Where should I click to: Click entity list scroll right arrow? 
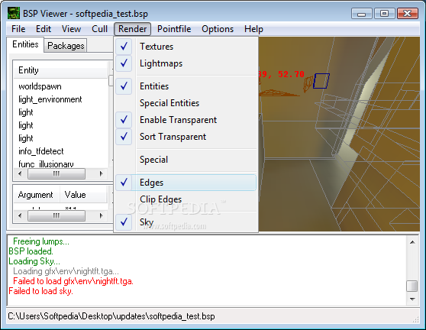[101, 173]
